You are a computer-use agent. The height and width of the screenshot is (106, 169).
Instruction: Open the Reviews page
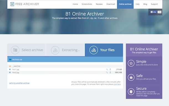tap(99, 4)
